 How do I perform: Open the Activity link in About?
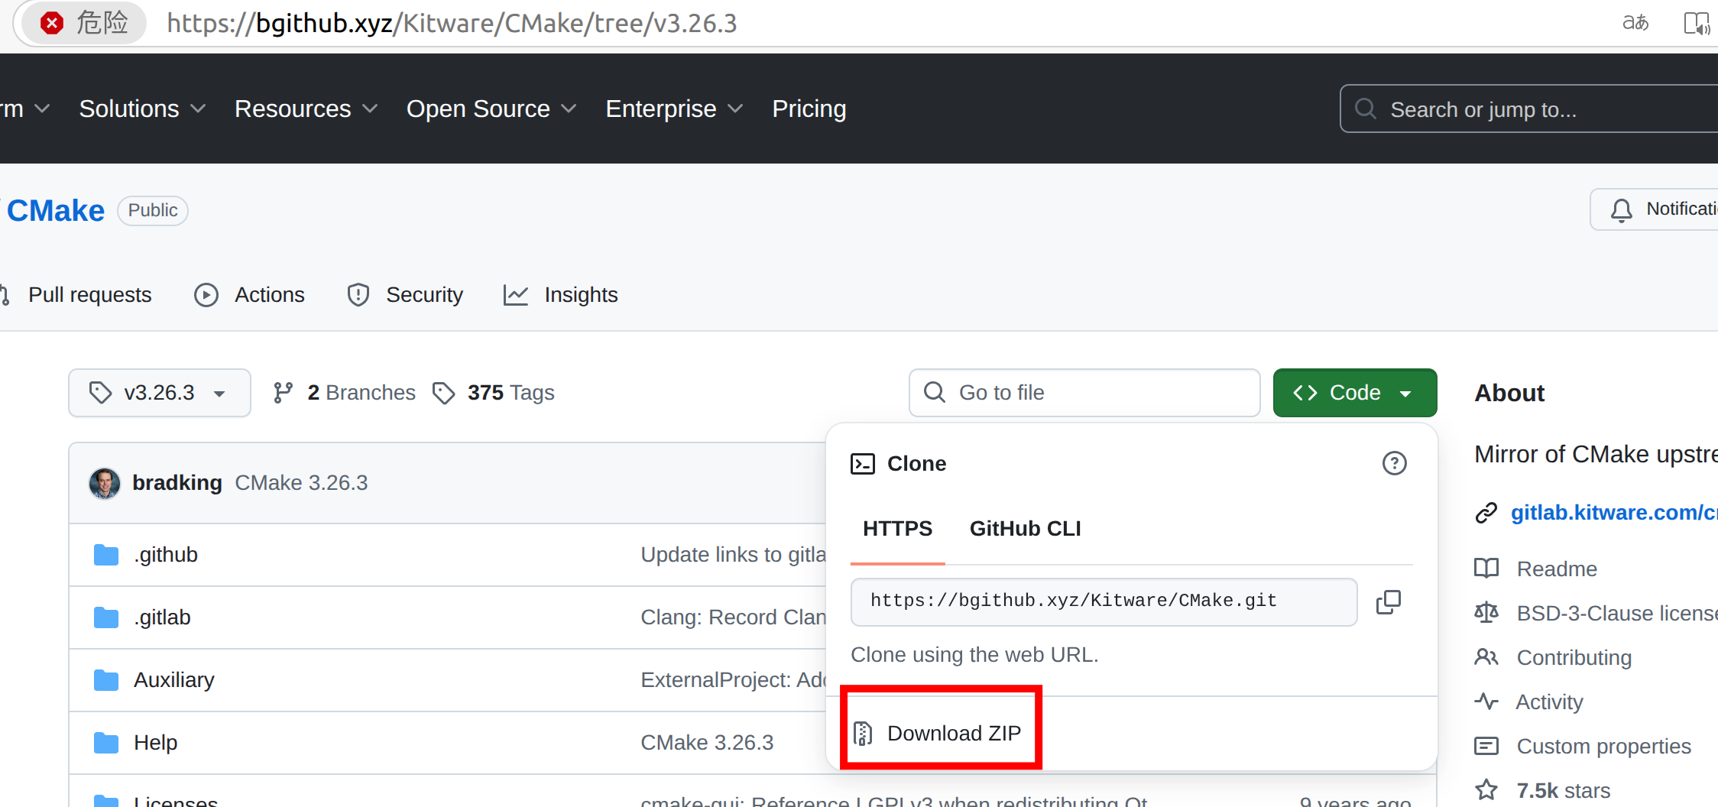pos(1550,702)
